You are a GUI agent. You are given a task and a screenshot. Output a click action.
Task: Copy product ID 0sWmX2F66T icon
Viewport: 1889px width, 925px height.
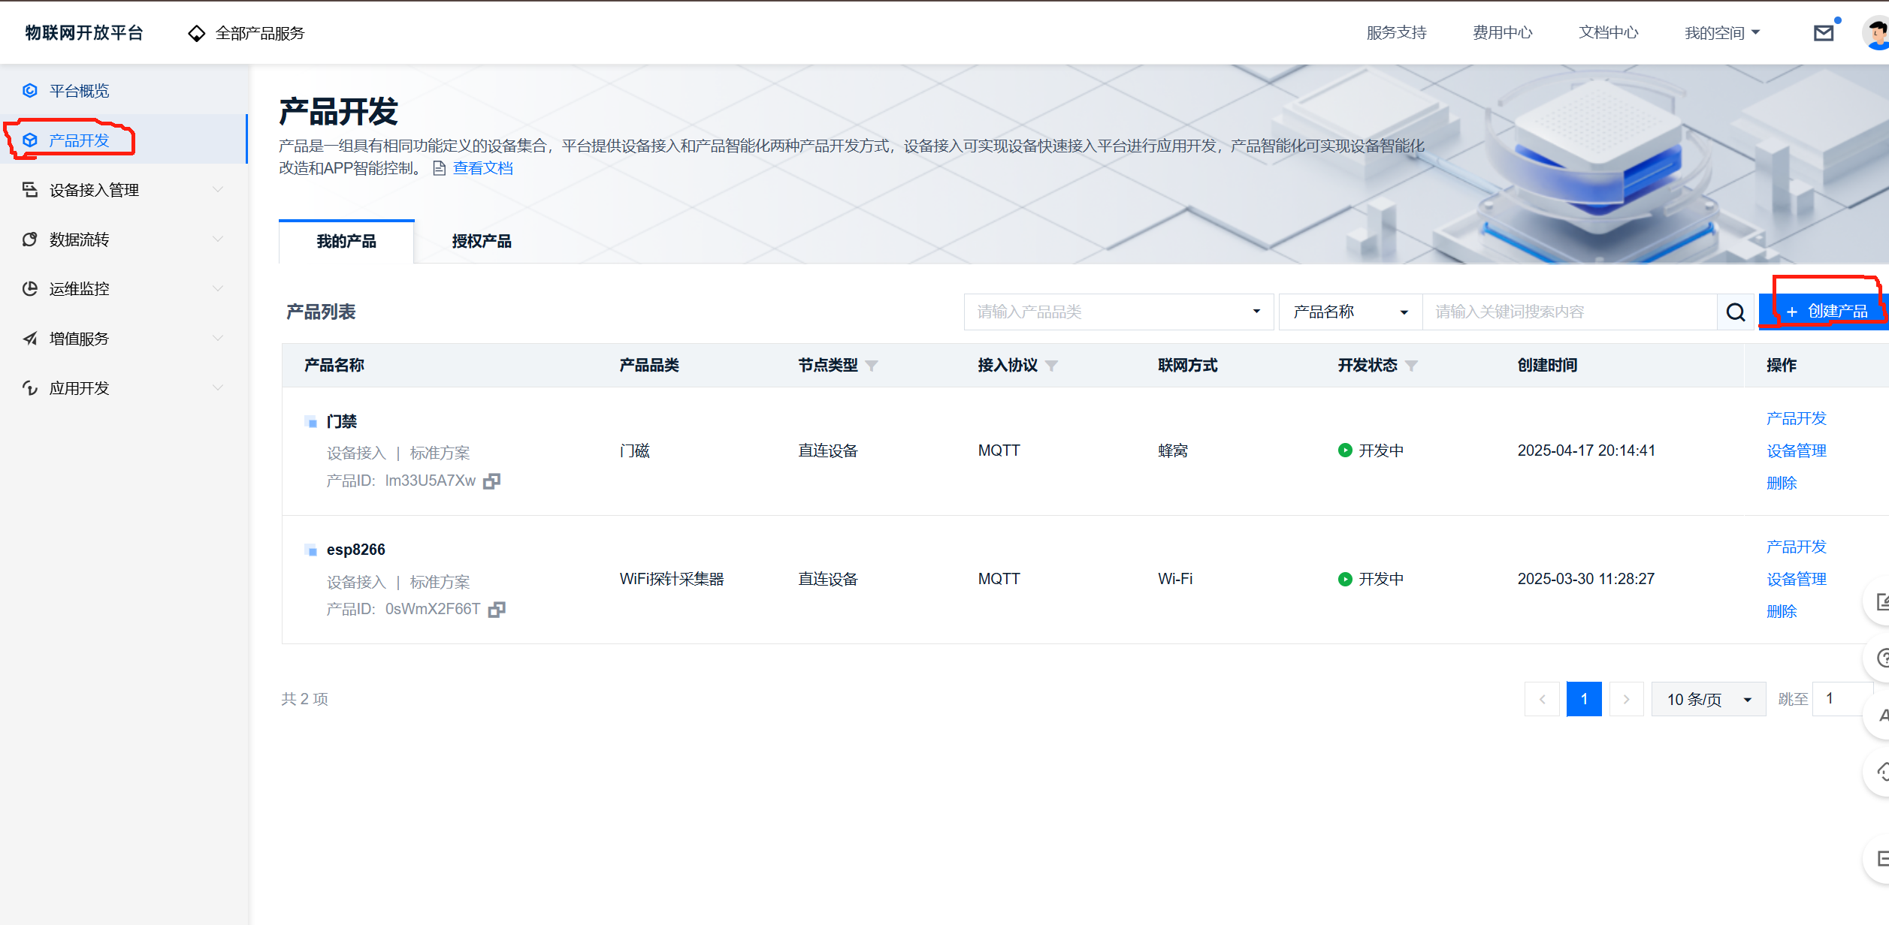click(496, 610)
